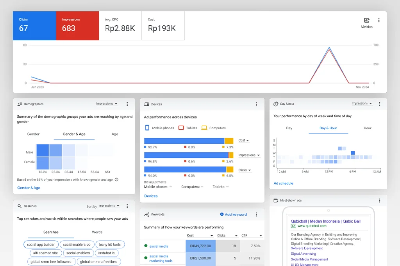400x266 pixels.
Task: Open the Ad schedule link
Action: tap(283, 183)
